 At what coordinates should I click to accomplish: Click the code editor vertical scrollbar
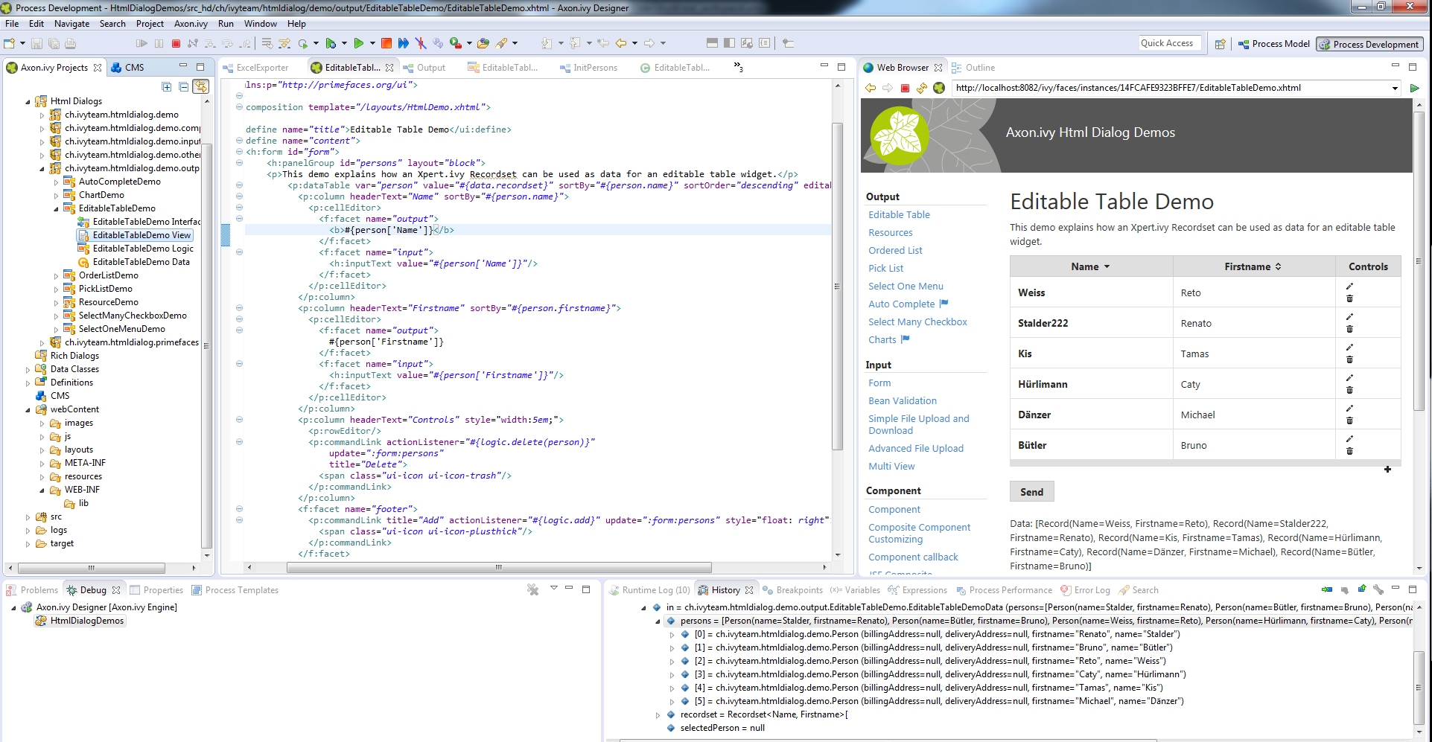click(x=837, y=287)
